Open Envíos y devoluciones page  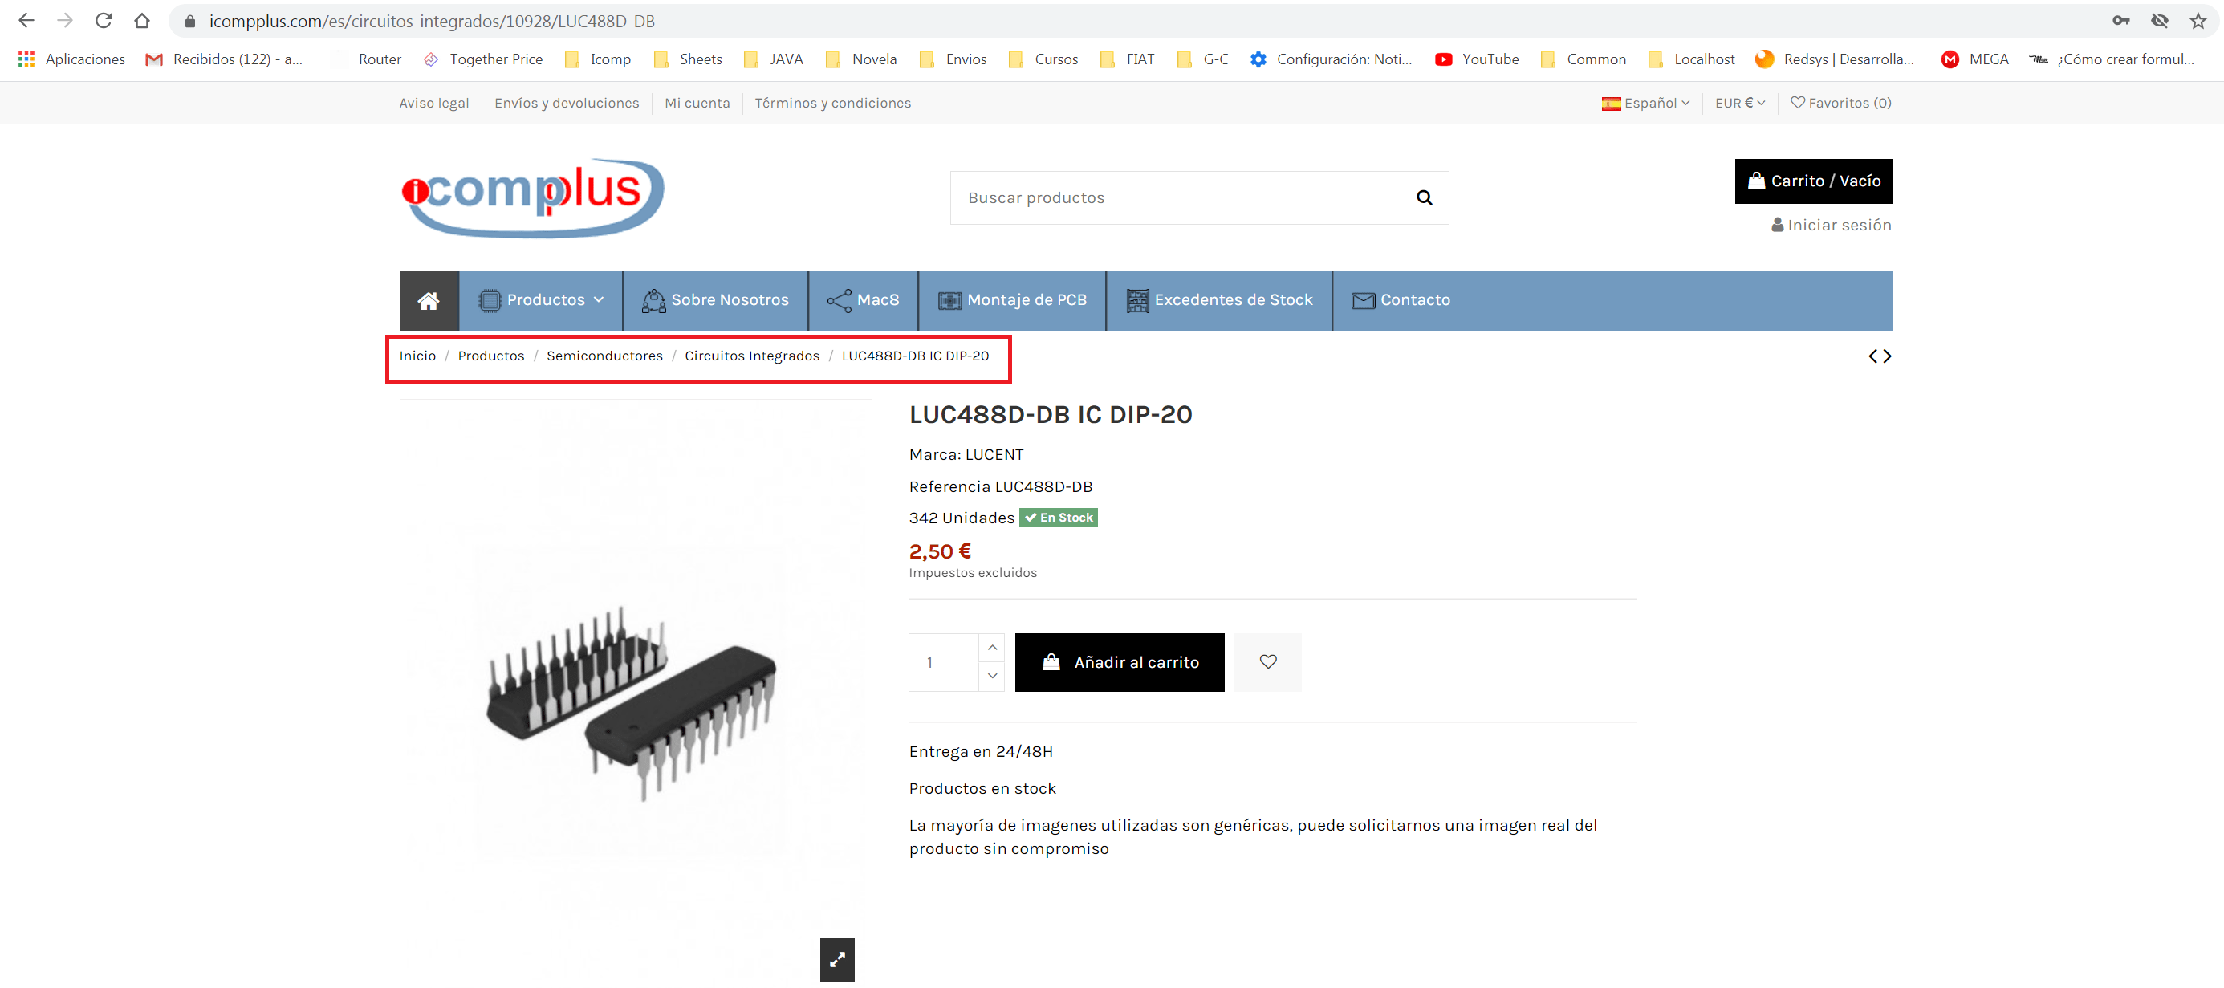[567, 103]
